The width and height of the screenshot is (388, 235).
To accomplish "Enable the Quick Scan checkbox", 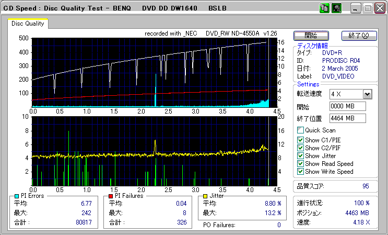I will tap(300, 130).
